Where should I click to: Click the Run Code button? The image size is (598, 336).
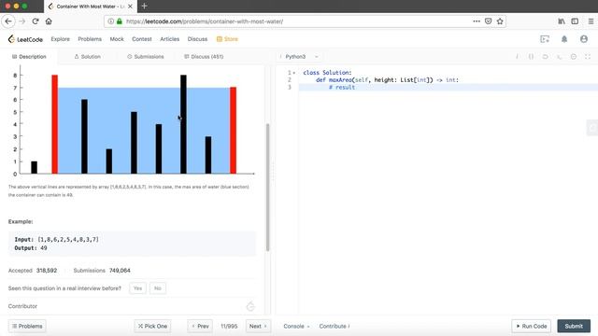532,326
